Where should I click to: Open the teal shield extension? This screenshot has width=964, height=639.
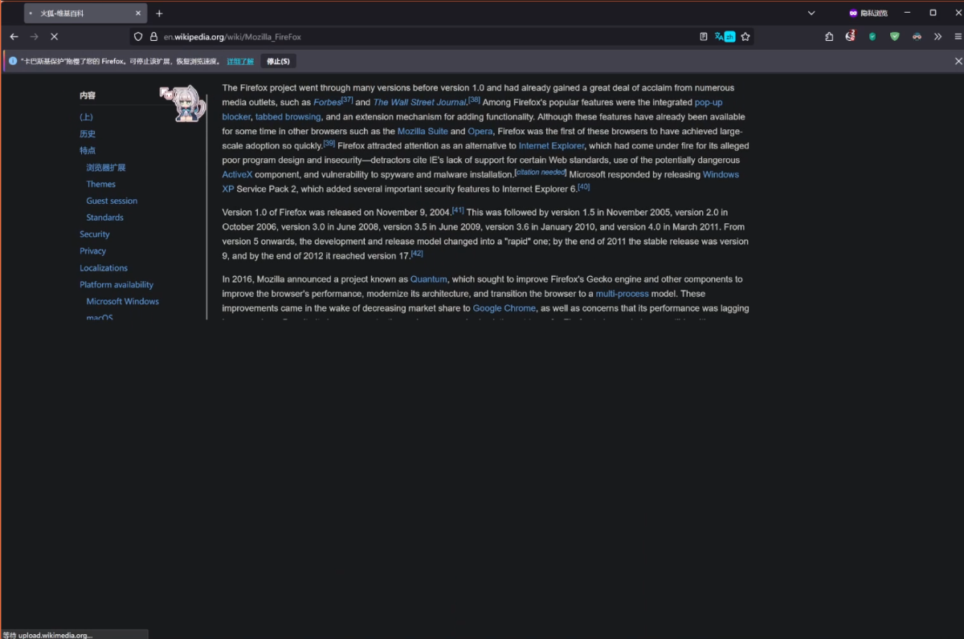pos(872,36)
